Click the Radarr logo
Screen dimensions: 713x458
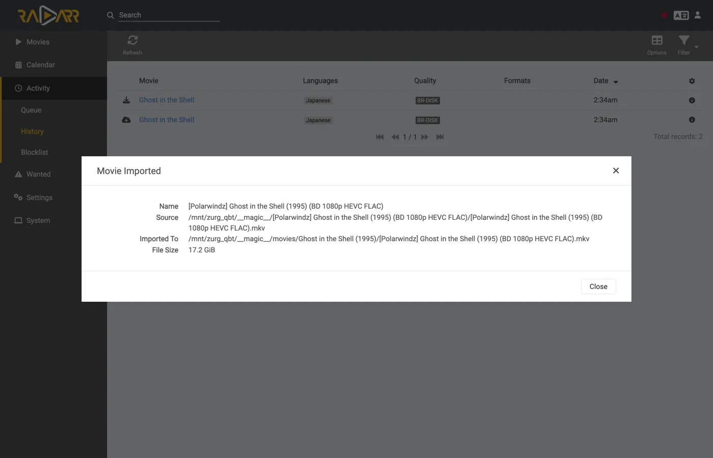(48, 15)
